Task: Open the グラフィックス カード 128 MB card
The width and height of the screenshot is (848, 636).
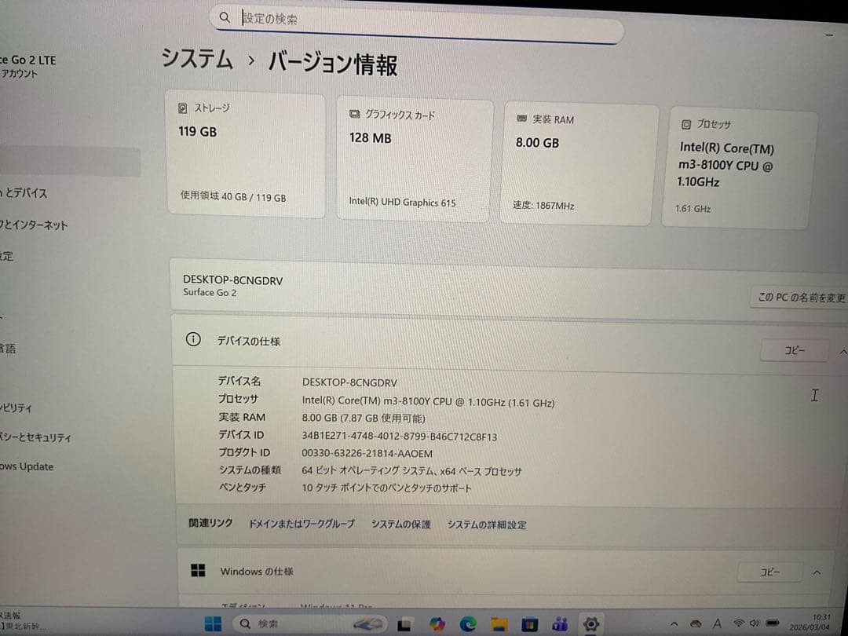Action: pos(415,159)
